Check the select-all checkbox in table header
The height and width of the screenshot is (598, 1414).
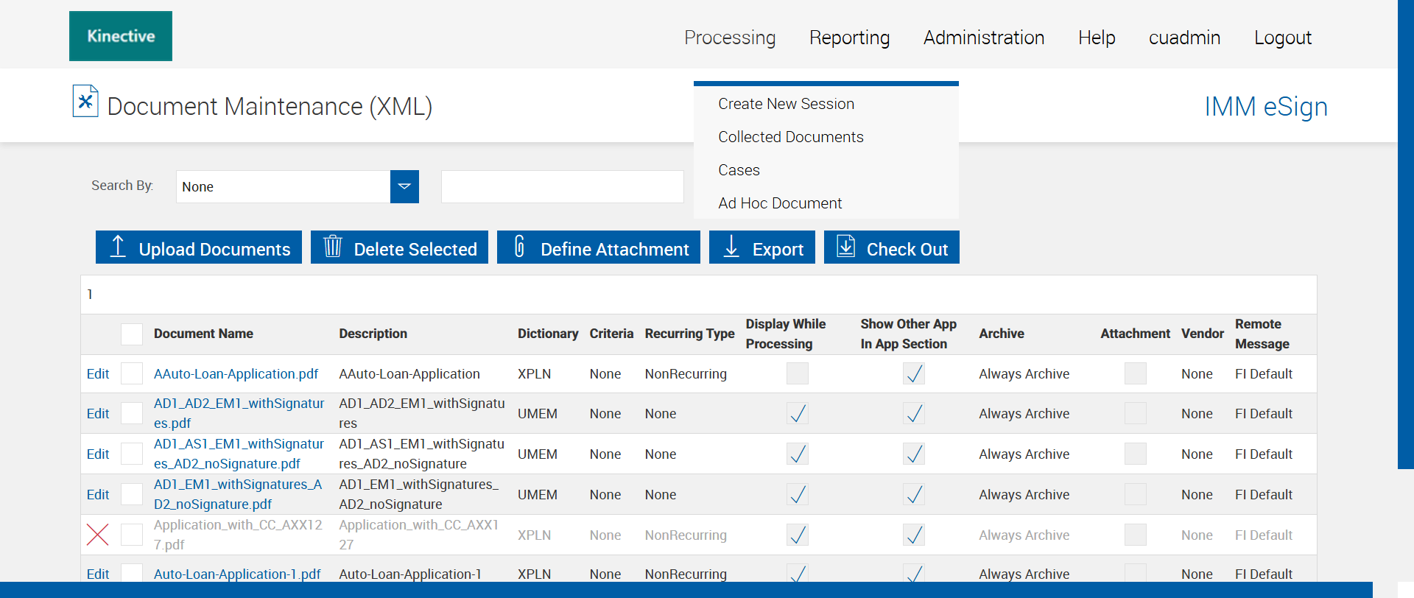tap(132, 334)
